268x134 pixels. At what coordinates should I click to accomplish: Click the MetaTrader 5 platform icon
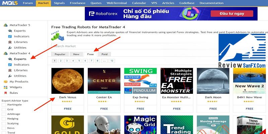(6, 25)
